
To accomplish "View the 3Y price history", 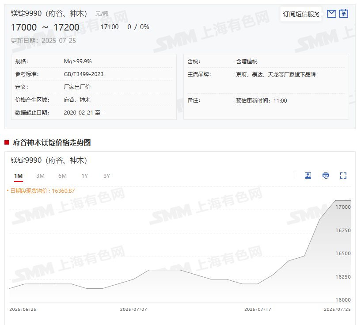I will tap(106, 176).
